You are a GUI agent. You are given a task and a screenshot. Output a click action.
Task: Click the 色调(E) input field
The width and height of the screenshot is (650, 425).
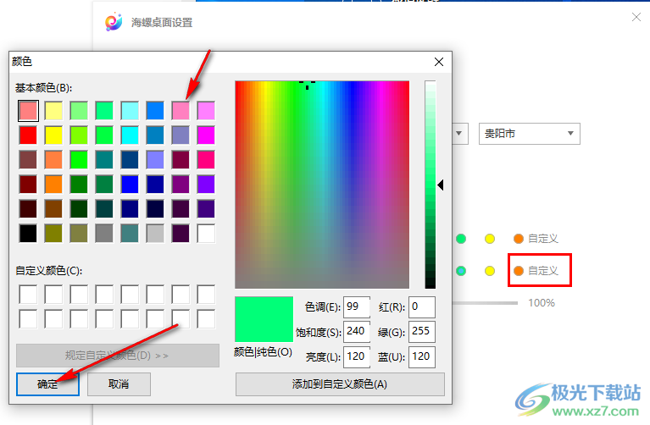[357, 307]
